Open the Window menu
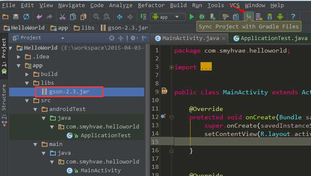The width and height of the screenshot is (311, 176). tap(255, 5)
